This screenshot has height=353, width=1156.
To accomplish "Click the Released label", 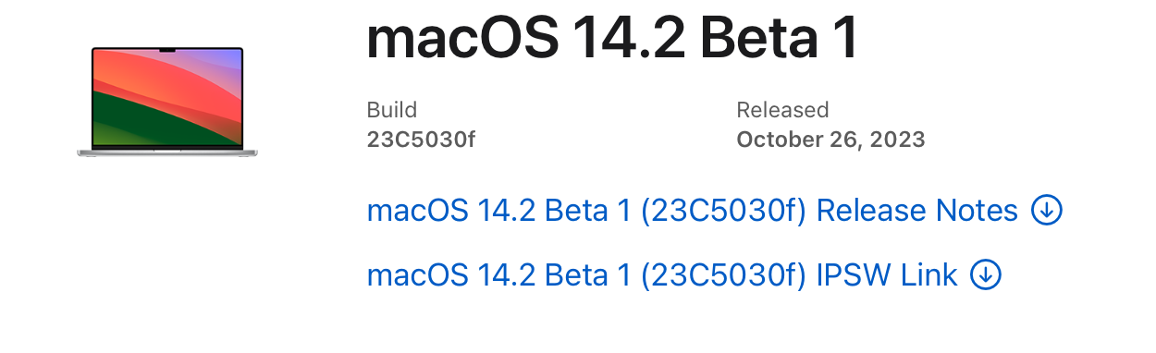I will click(782, 110).
